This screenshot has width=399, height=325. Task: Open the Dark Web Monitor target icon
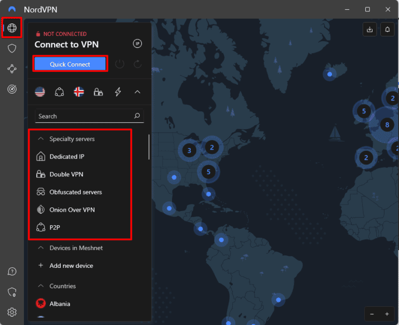(x=11, y=89)
